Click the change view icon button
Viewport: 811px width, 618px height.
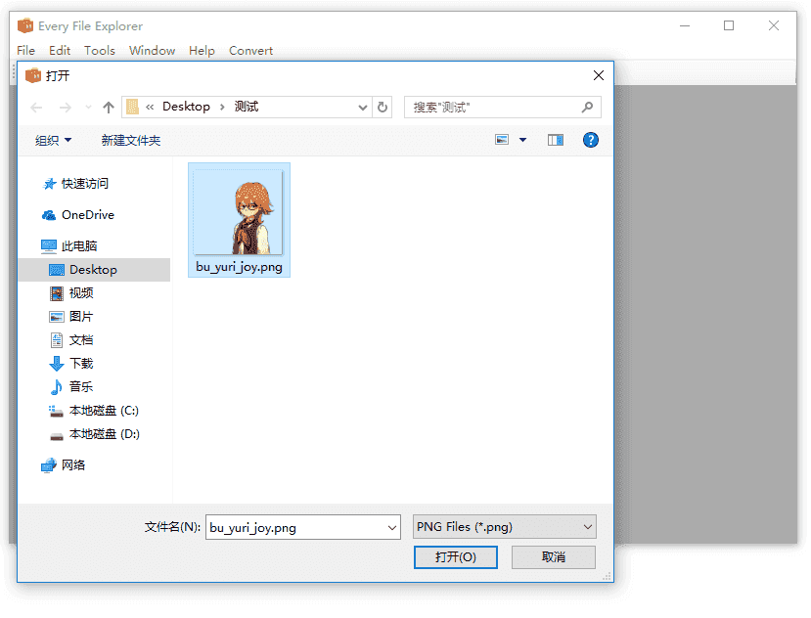502,140
